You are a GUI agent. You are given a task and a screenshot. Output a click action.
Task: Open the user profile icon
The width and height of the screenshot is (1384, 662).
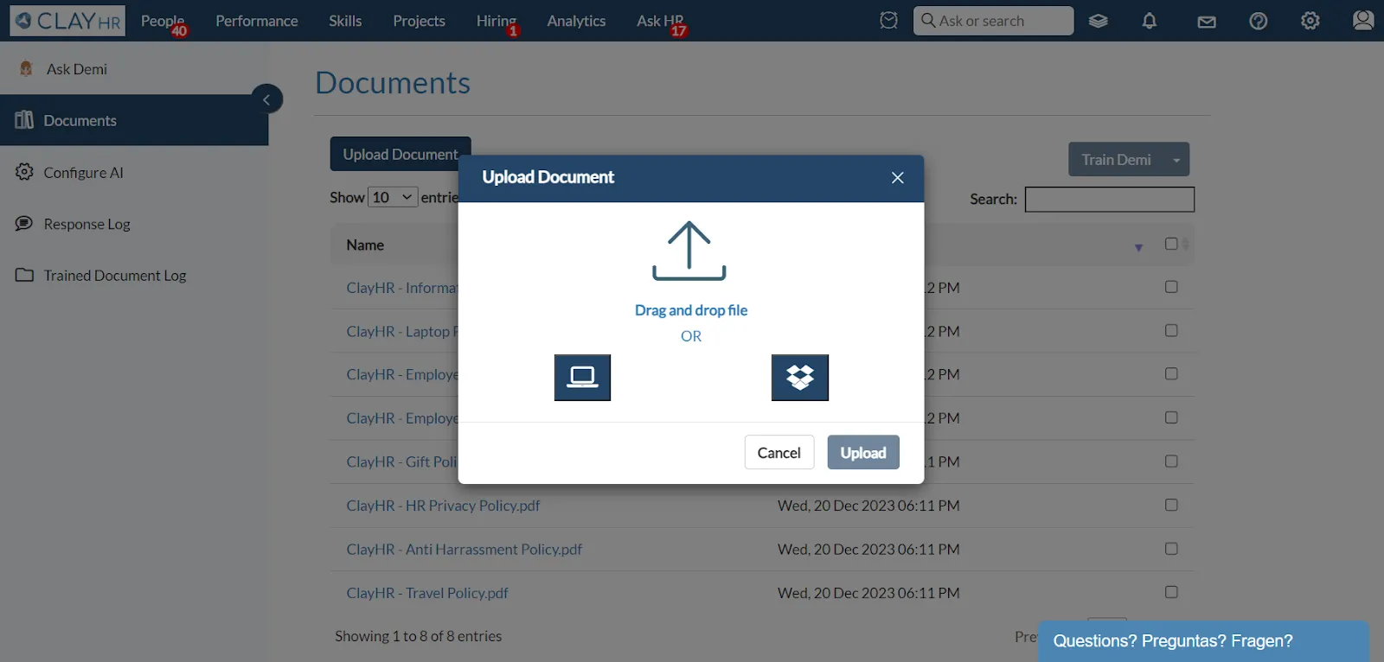[x=1362, y=20]
